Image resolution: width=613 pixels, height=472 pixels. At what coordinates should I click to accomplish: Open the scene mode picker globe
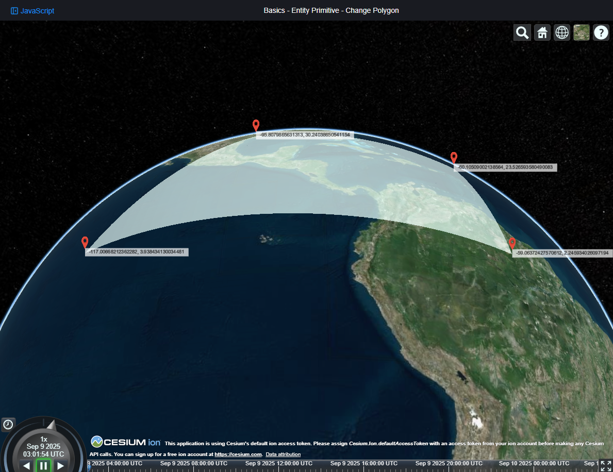click(562, 32)
